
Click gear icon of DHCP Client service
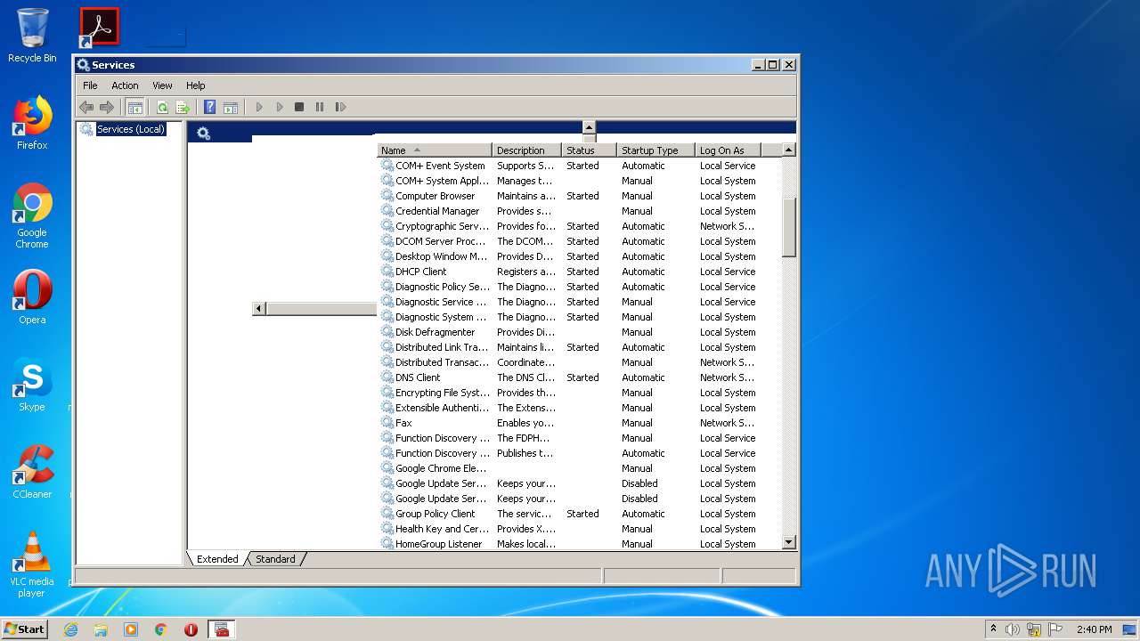click(x=387, y=271)
